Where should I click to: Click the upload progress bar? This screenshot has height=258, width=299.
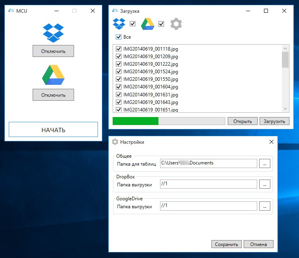click(169, 121)
